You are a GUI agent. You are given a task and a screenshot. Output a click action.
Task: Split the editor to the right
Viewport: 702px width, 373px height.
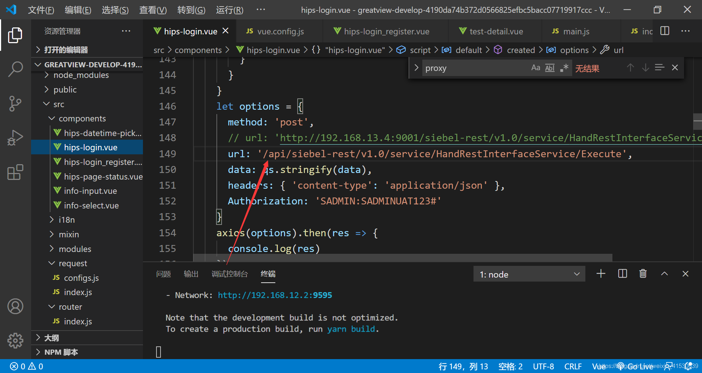[665, 31]
